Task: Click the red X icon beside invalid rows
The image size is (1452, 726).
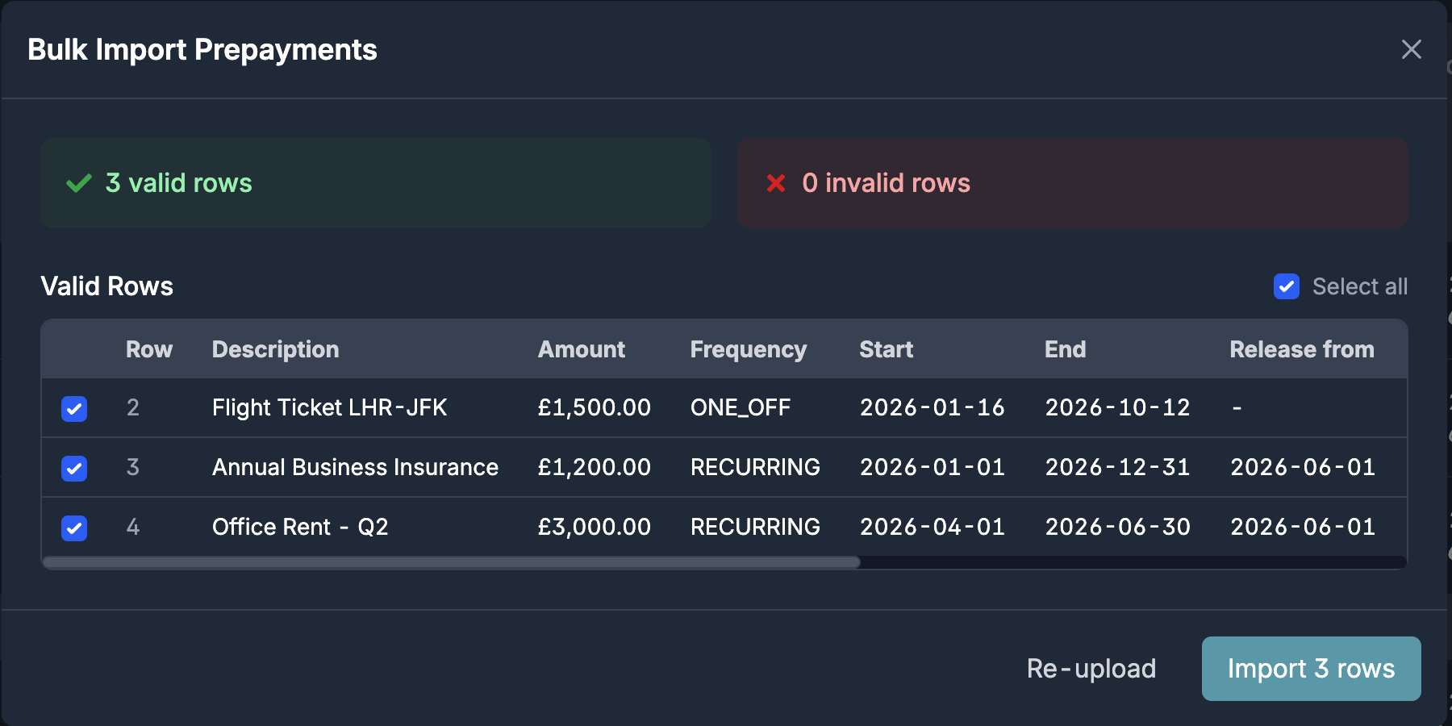Action: coord(776,183)
